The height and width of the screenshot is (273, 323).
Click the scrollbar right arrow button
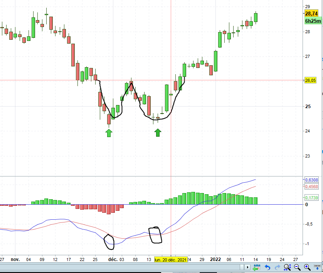pos(247,267)
